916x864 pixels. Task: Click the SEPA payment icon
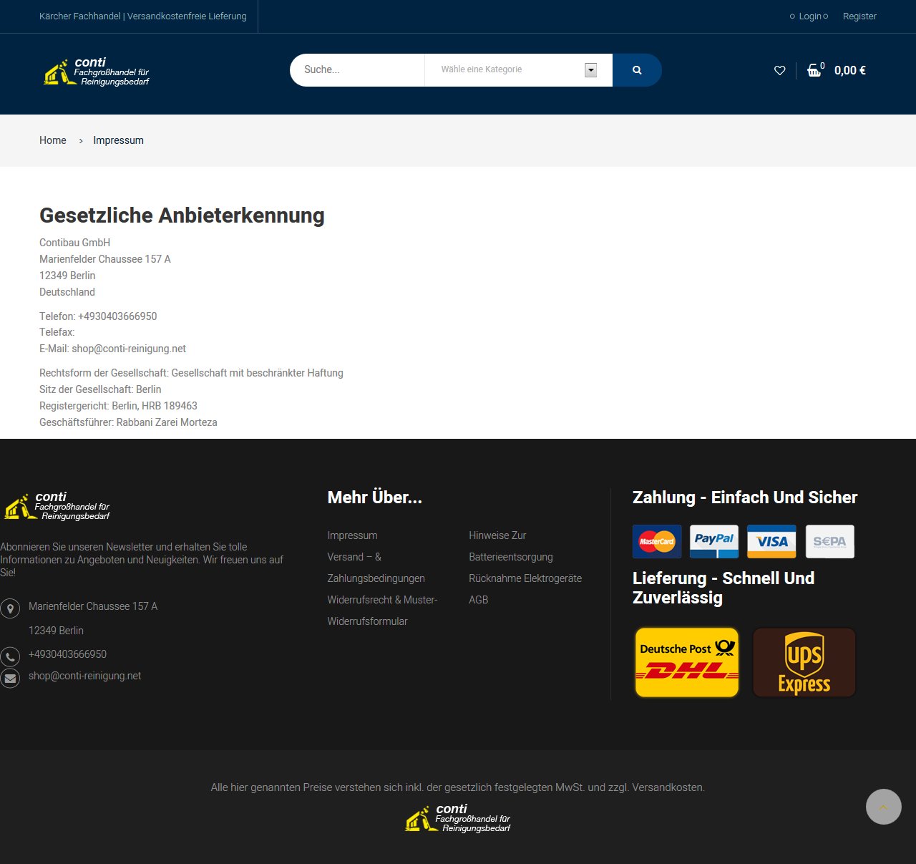click(830, 541)
